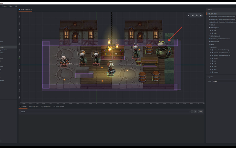Go to previous console search match
Image resolution: width=236 pixels, height=148 pixels.
pyautogui.click(x=192, y=112)
